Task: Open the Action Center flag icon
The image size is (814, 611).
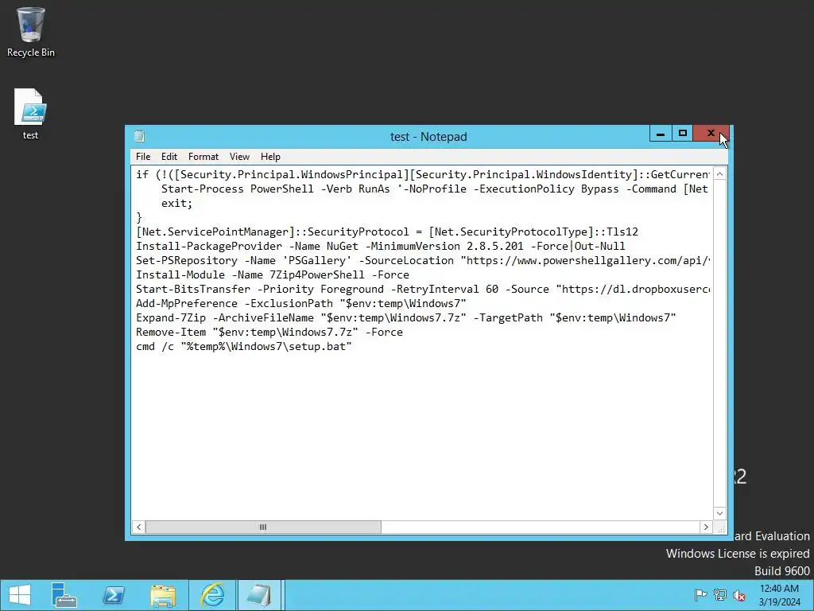Action: [x=700, y=595]
